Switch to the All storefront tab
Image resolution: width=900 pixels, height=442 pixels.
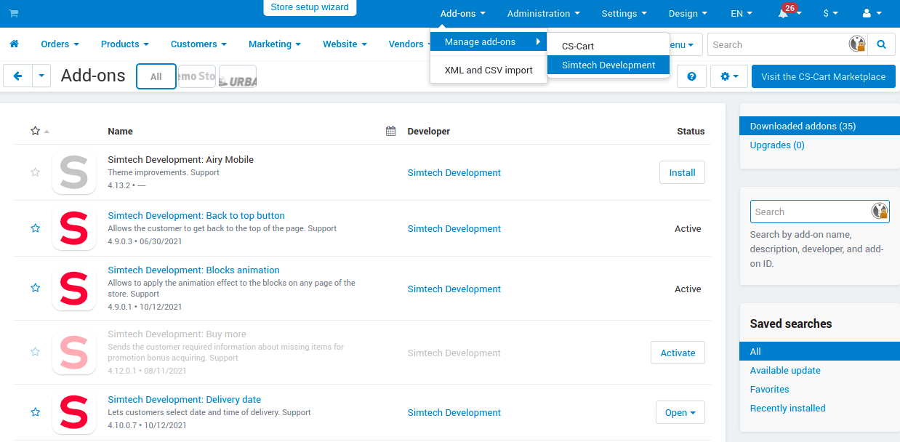(x=156, y=76)
